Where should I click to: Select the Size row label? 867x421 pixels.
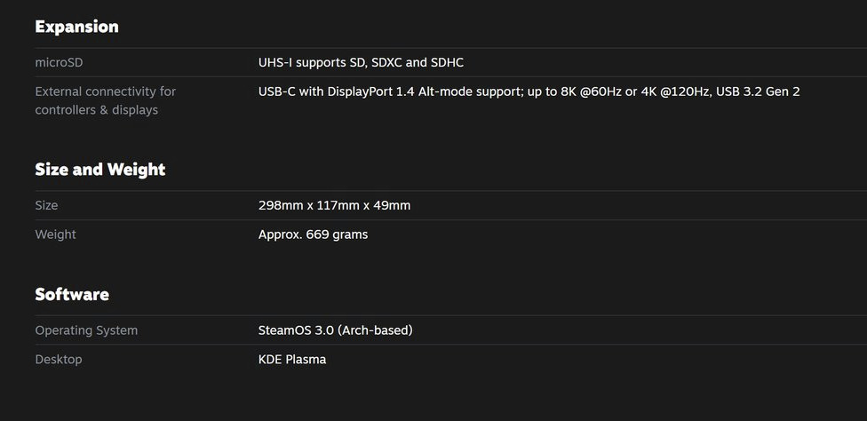pos(46,205)
